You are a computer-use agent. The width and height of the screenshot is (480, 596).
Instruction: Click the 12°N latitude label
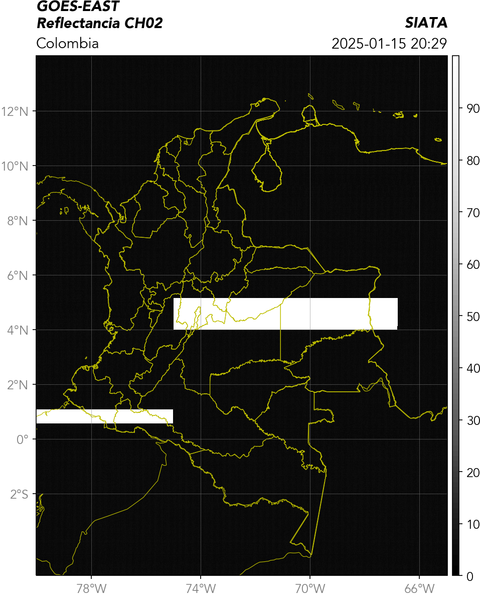(x=15, y=111)
